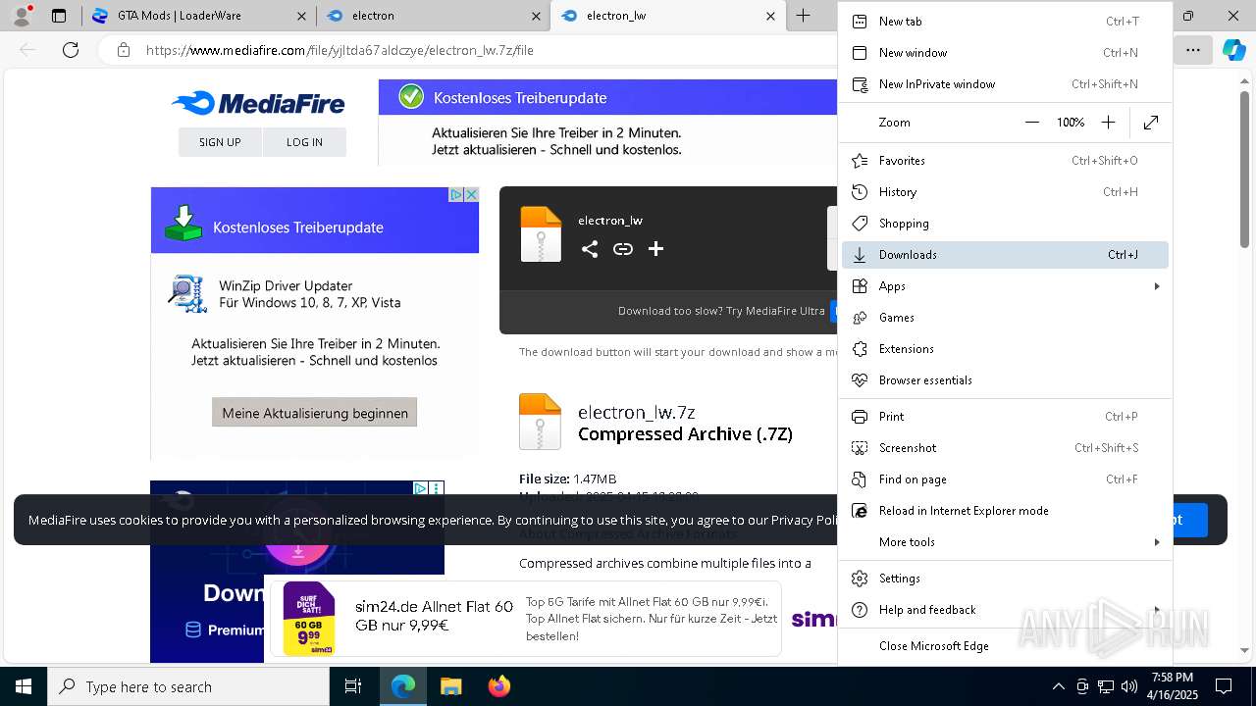Image resolution: width=1256 pixels, height=706 pixels.
Task: Open History from the menu
Action: pos(1005,192)
